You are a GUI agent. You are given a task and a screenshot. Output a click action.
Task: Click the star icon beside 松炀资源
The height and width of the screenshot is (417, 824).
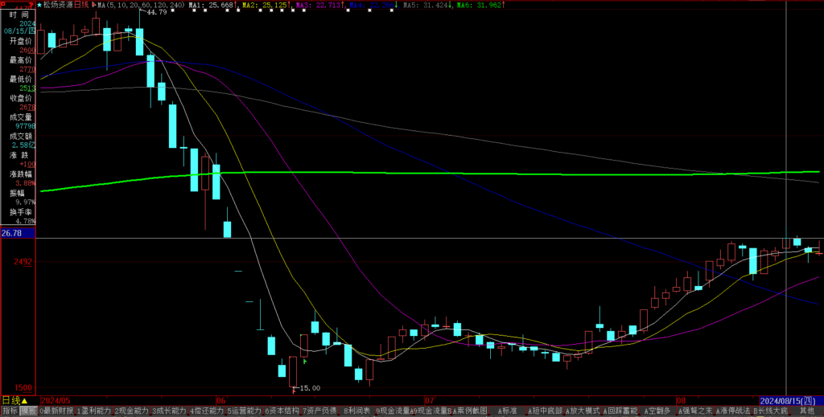pos(40,5)
